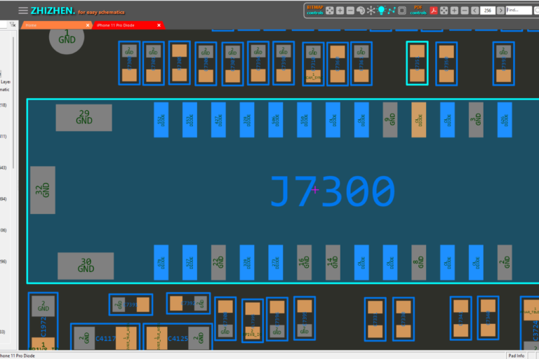
Task: Select the 427 diode pin
Action: tap(218, 120)
